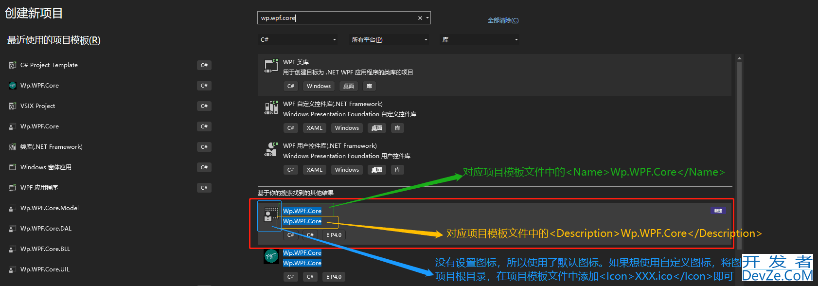
Task: Click the VSIX Project template icon
Action: [x=13, y=106]
